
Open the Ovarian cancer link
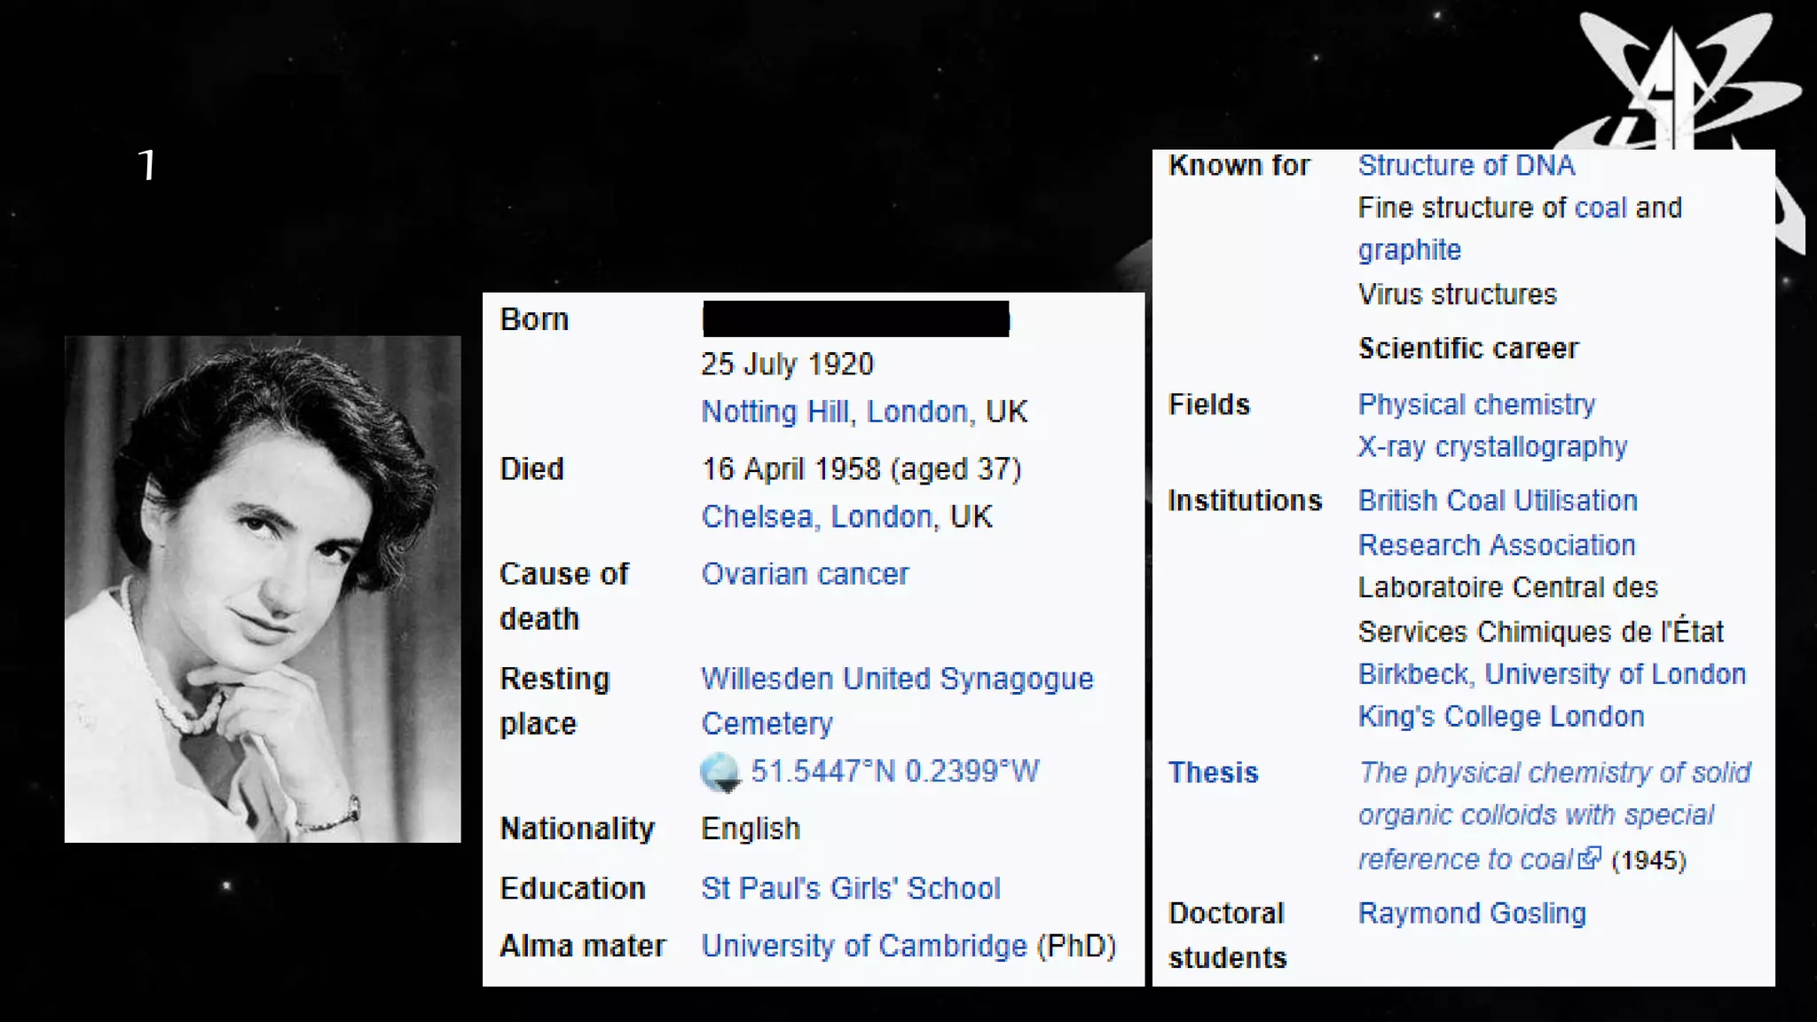[x=805, y=574]
